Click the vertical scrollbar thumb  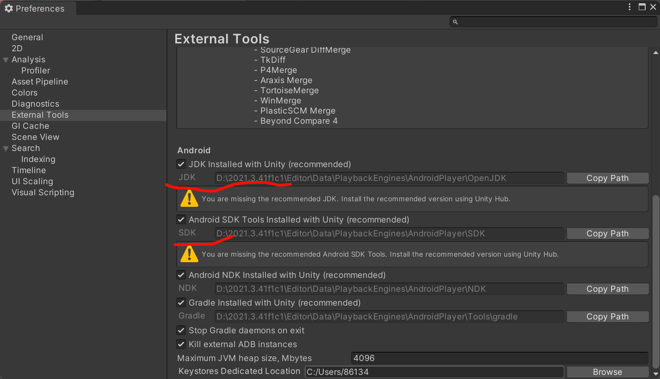click(x=655, y=282)
